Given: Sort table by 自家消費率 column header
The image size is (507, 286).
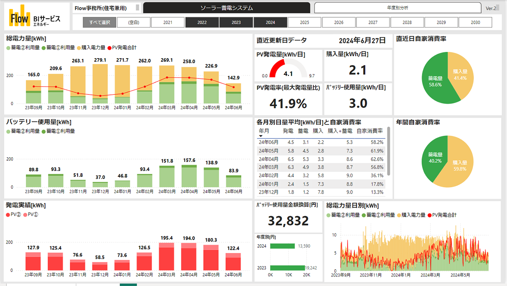Looking at the screenshot, I should tap(369, 131).
